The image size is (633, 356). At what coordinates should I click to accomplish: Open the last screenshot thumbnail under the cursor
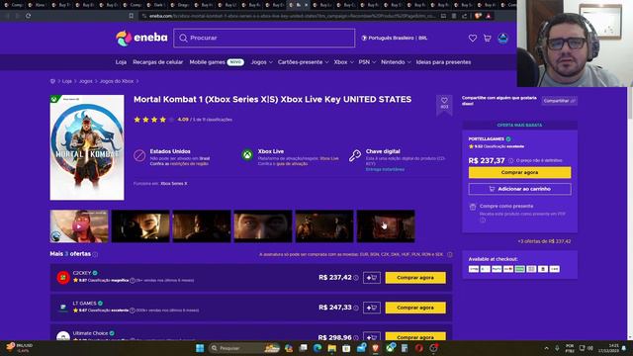(x=386, y=226)
